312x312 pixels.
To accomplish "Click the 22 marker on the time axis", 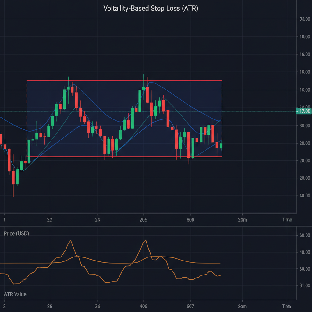I will click(x=50, y=219).
